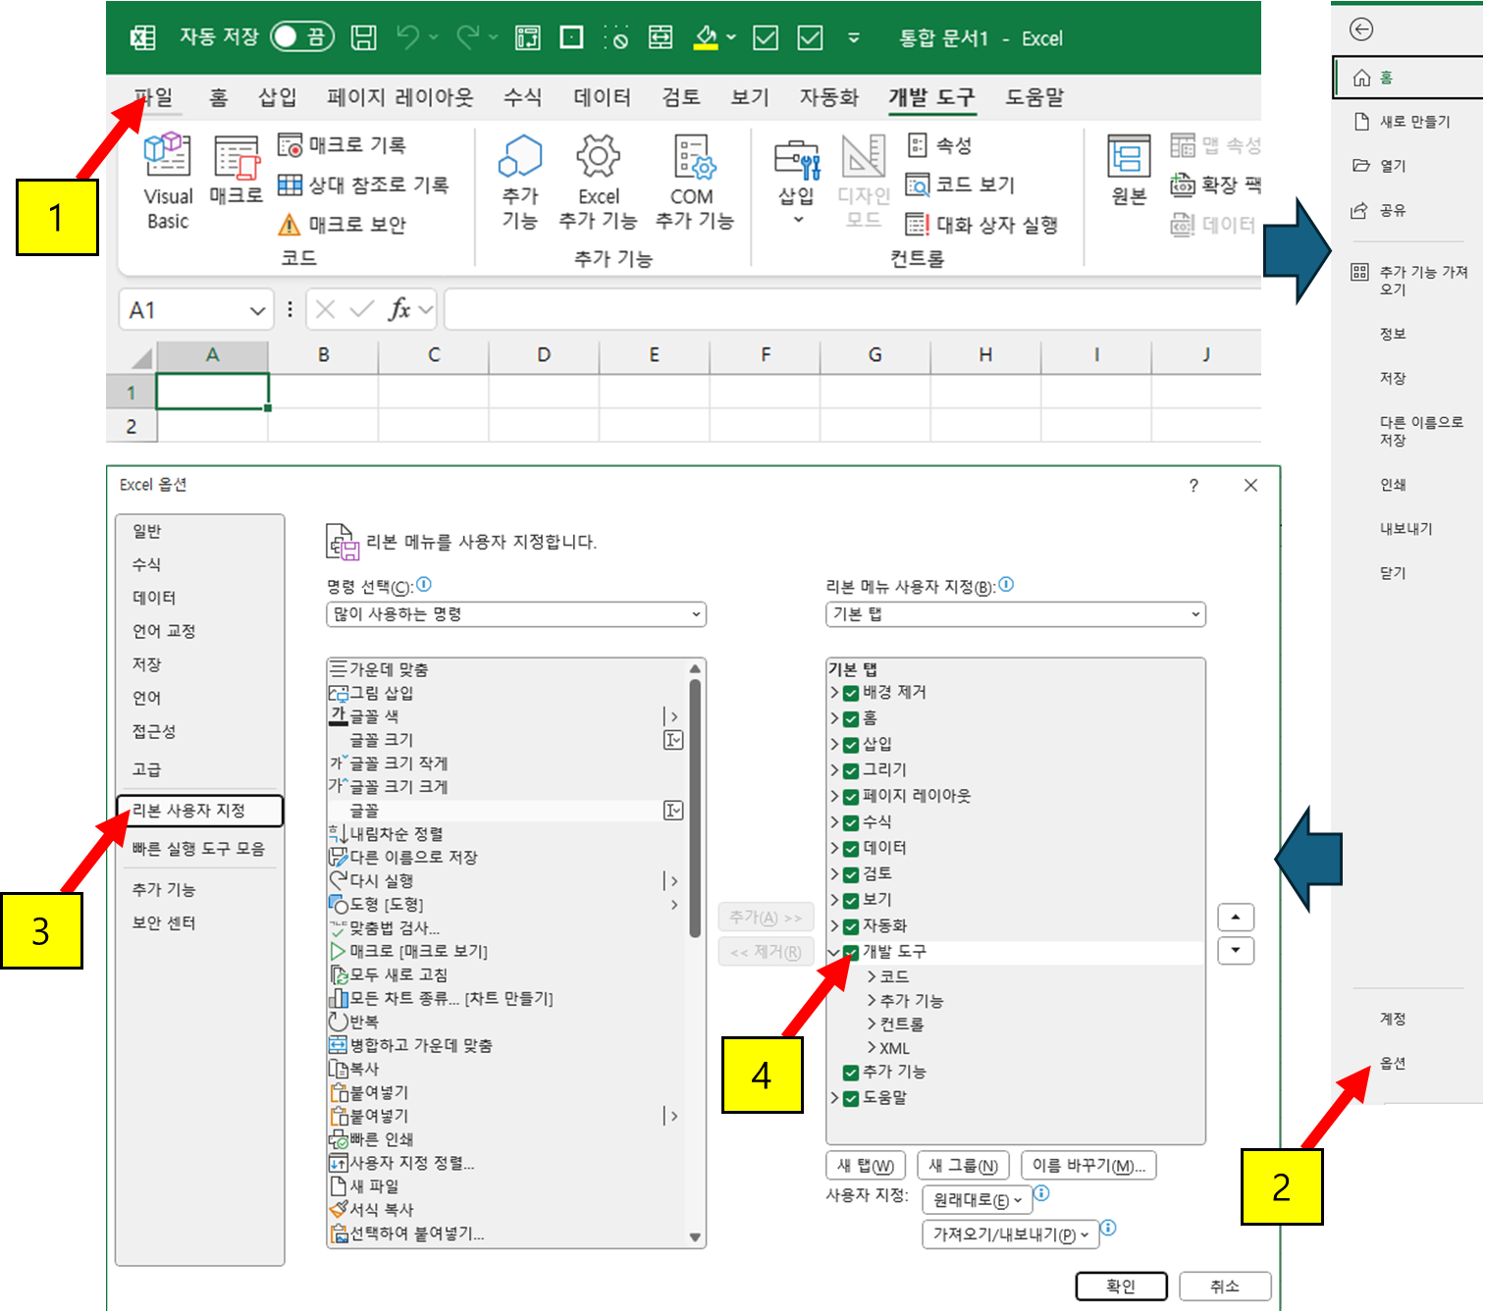Switch to the 데이터 ribbon tab
The width and height of the screenshot is (1485, 1313).
pyautogui.click(x=602, y=97)
